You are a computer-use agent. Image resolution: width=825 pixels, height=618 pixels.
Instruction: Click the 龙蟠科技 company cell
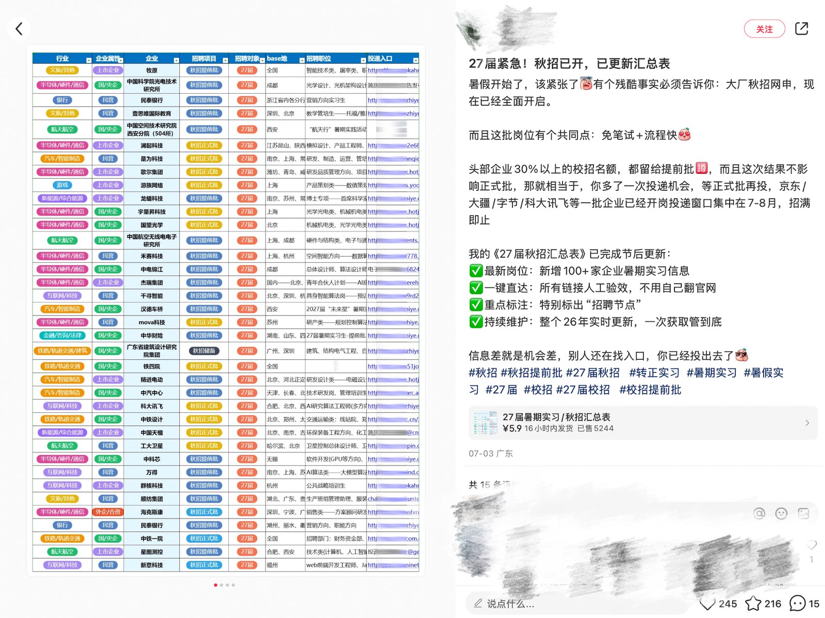pos(152,199)
